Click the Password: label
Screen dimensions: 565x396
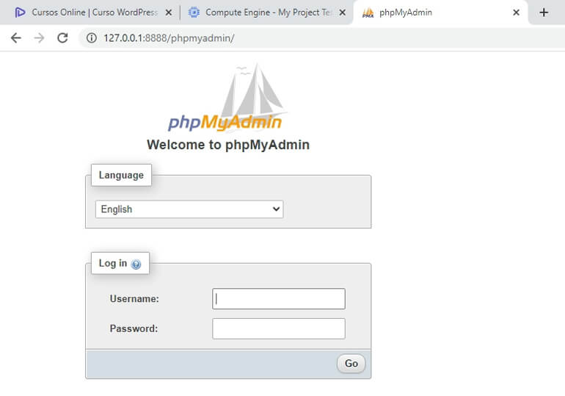coord(134,328)
